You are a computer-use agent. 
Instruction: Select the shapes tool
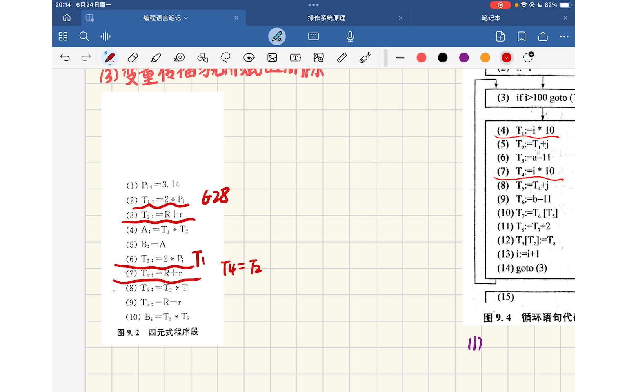coord(202,58)
